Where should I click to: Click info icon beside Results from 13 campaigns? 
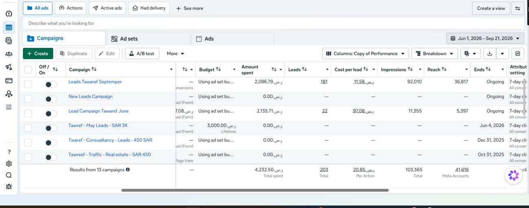tap(128, 169)
